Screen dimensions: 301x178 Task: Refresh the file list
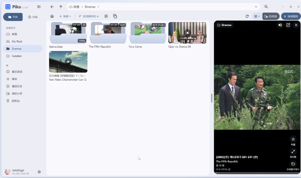point(247,16)
